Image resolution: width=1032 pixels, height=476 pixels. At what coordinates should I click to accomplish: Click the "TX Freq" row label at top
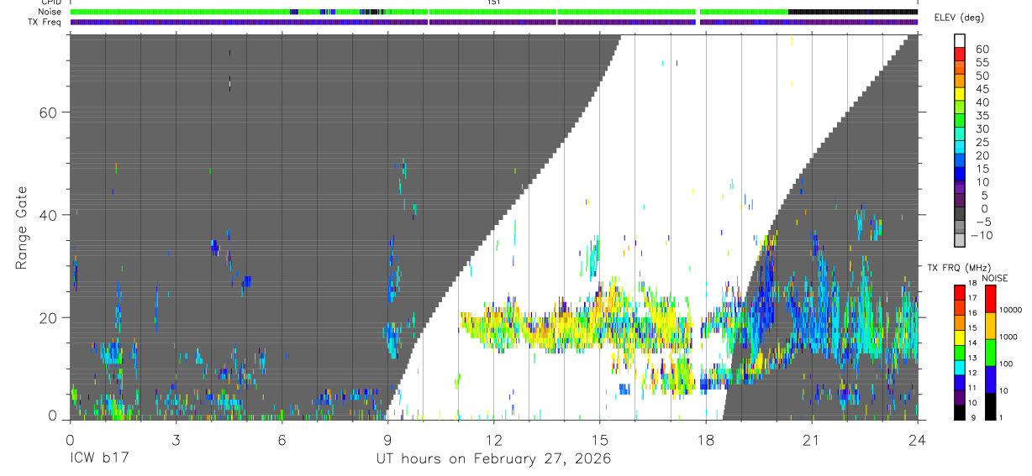point(46,22)
